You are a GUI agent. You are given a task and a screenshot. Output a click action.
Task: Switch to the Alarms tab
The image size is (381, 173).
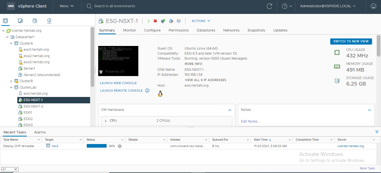[40, 132]
